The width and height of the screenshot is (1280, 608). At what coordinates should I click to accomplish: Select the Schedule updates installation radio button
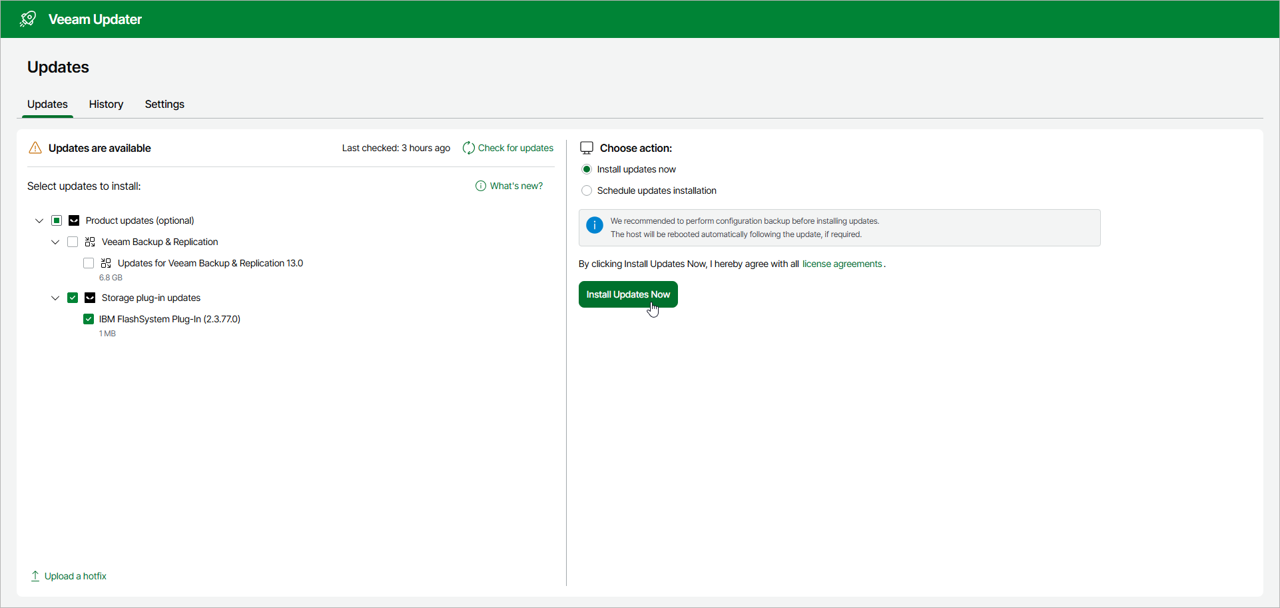coord(587,190)
